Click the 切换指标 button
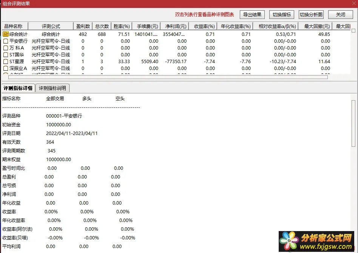The width and height of the screenshot is (358, 253). pos(281,15)
